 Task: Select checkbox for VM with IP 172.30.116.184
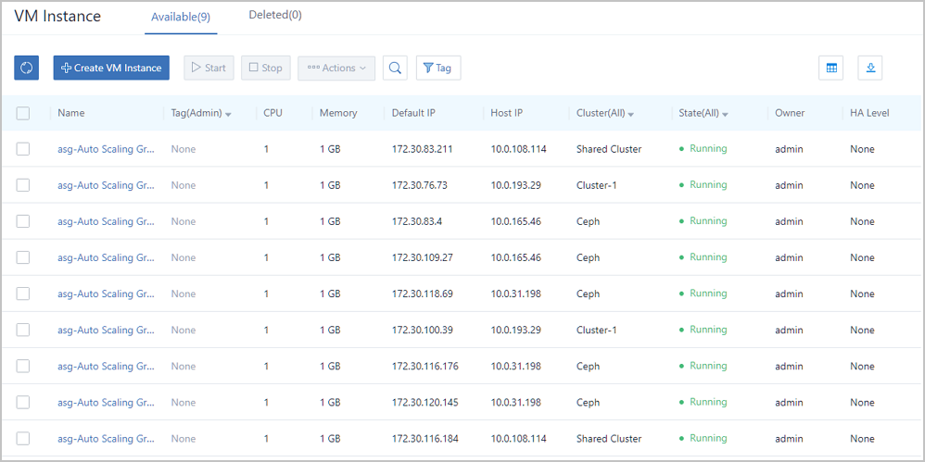pos(23,439)
